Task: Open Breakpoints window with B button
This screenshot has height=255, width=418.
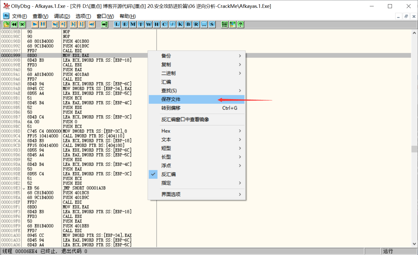Action: tap(188, 24)
